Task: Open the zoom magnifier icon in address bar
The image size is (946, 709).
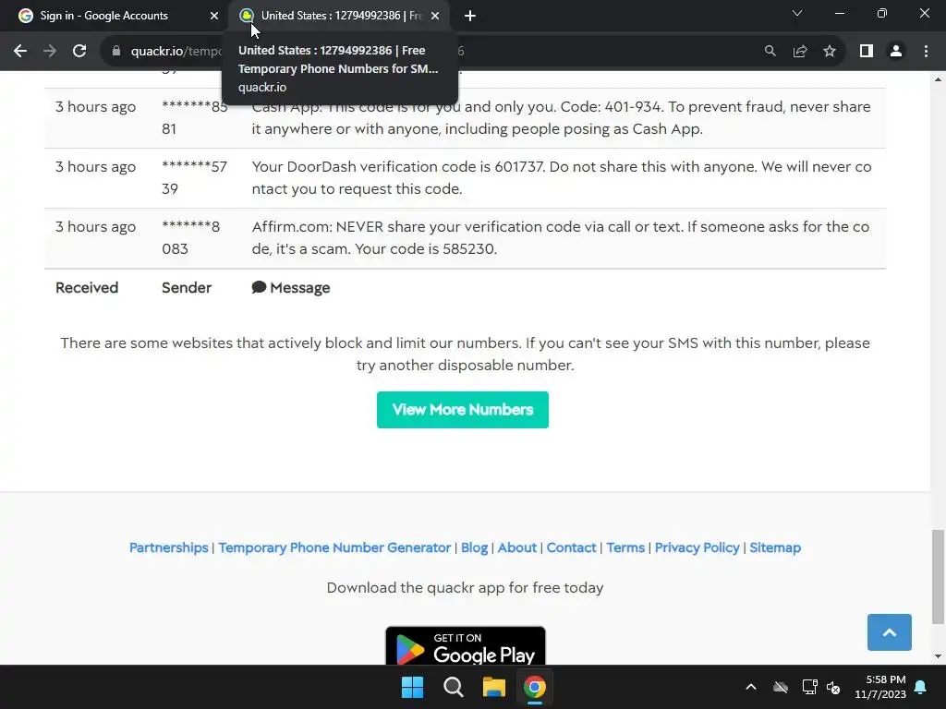Action: click(x=770, y=52)
